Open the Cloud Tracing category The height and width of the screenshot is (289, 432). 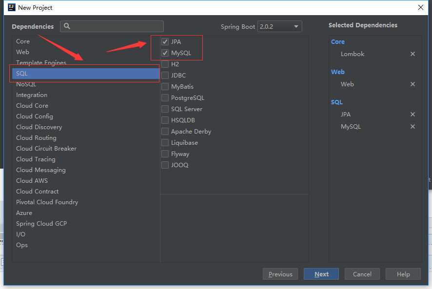pyautogui.click(x=86, y=159)
